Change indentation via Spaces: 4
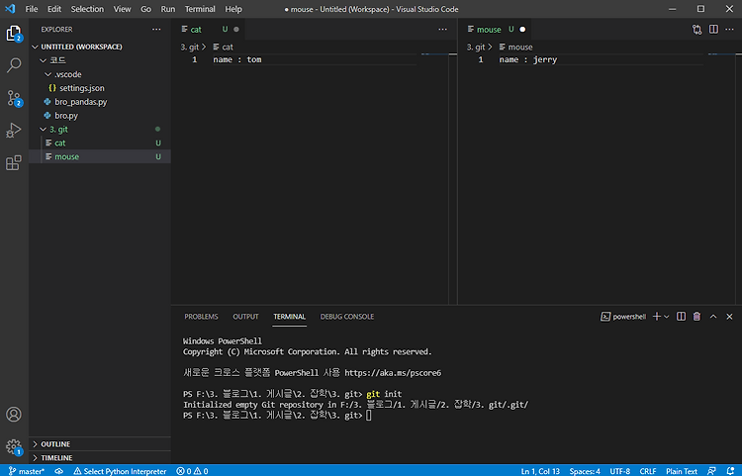 (585, 471)
